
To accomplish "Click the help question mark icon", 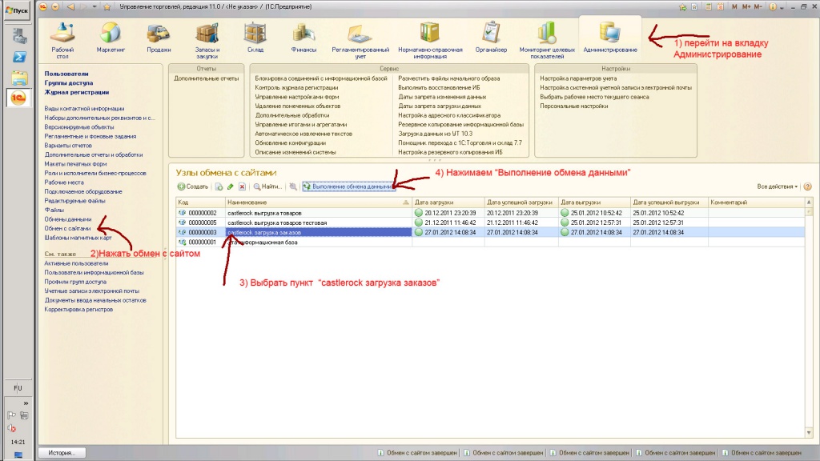I will [807, 186].
